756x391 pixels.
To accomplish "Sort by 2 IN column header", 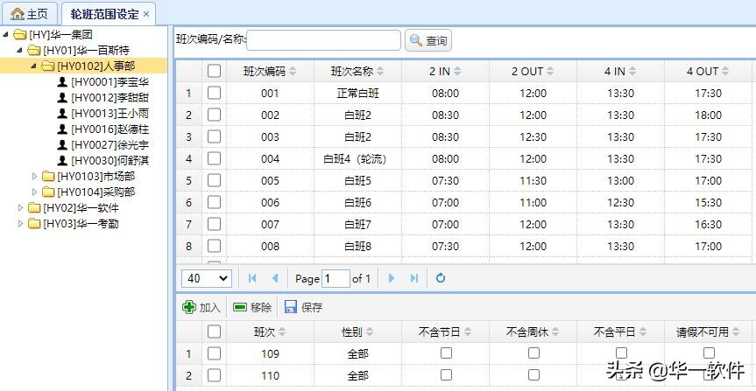I will pyautogui.click(x=446, y=71).
